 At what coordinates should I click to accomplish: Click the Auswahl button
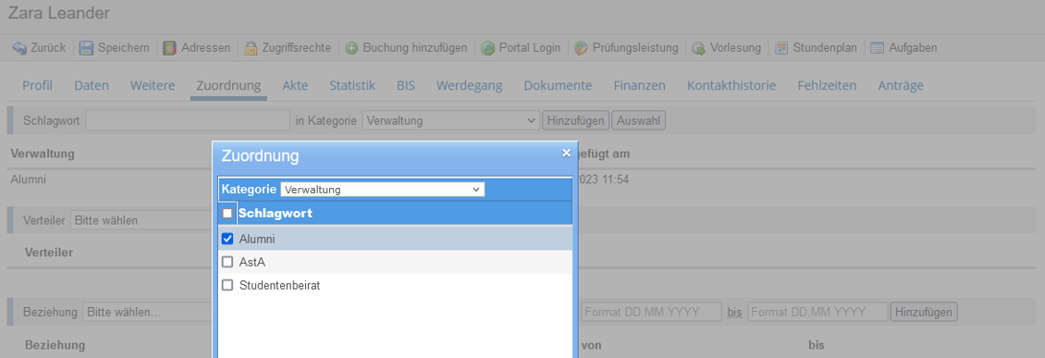coord(638,121)
